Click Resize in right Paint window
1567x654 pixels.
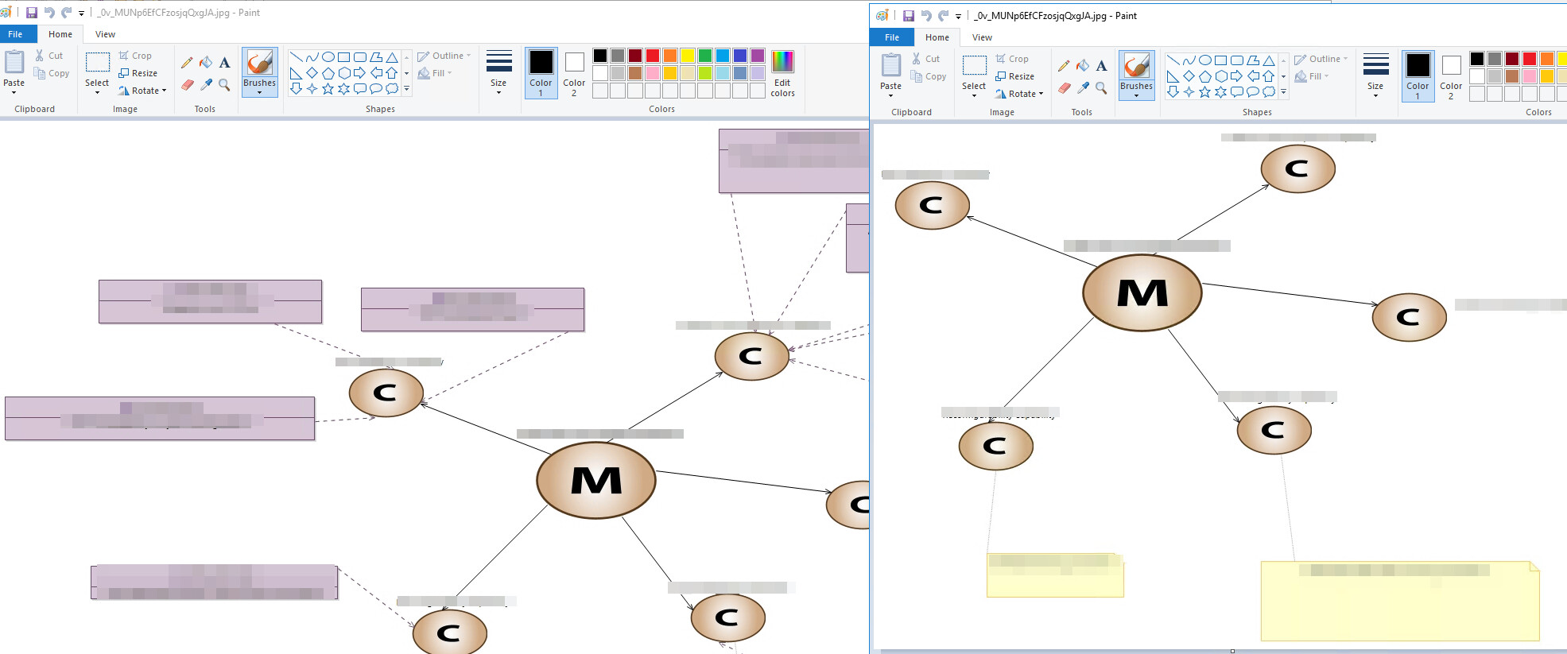click(1015, 76)
